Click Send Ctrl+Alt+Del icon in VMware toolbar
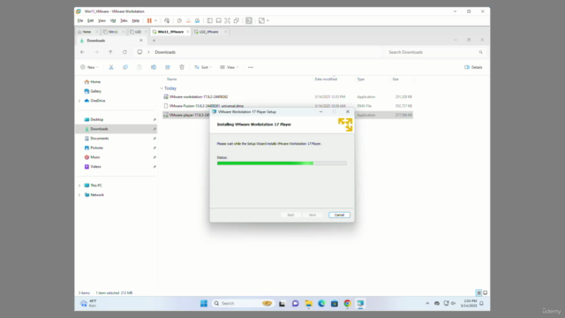The width and height of the screenshot is (565, 318). (167, 20)
